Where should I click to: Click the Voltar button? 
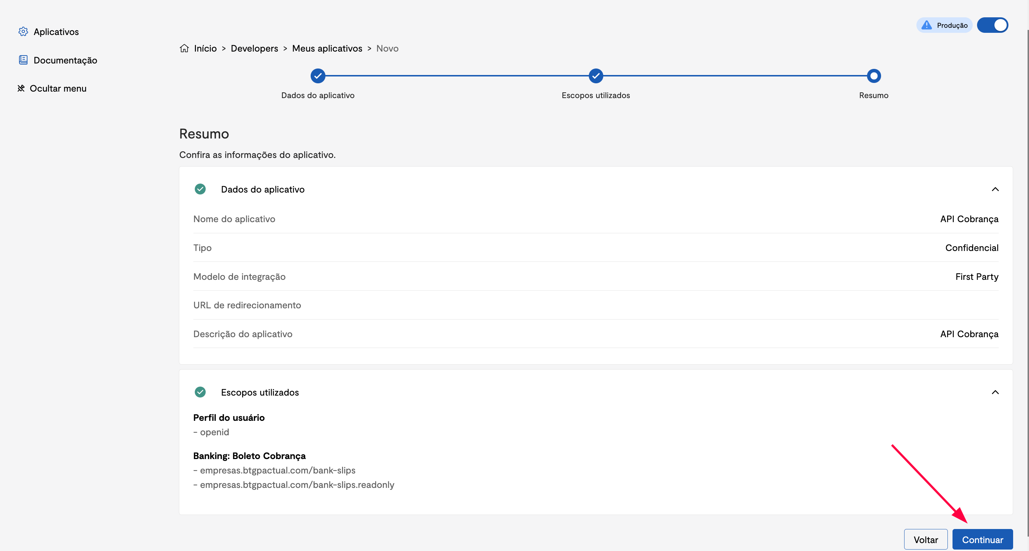coord(926,539)
